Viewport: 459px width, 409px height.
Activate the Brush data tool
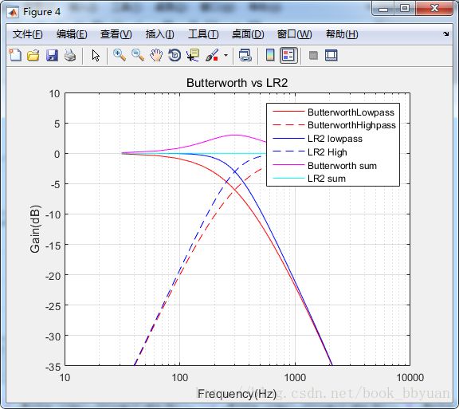tap(212, 55)
